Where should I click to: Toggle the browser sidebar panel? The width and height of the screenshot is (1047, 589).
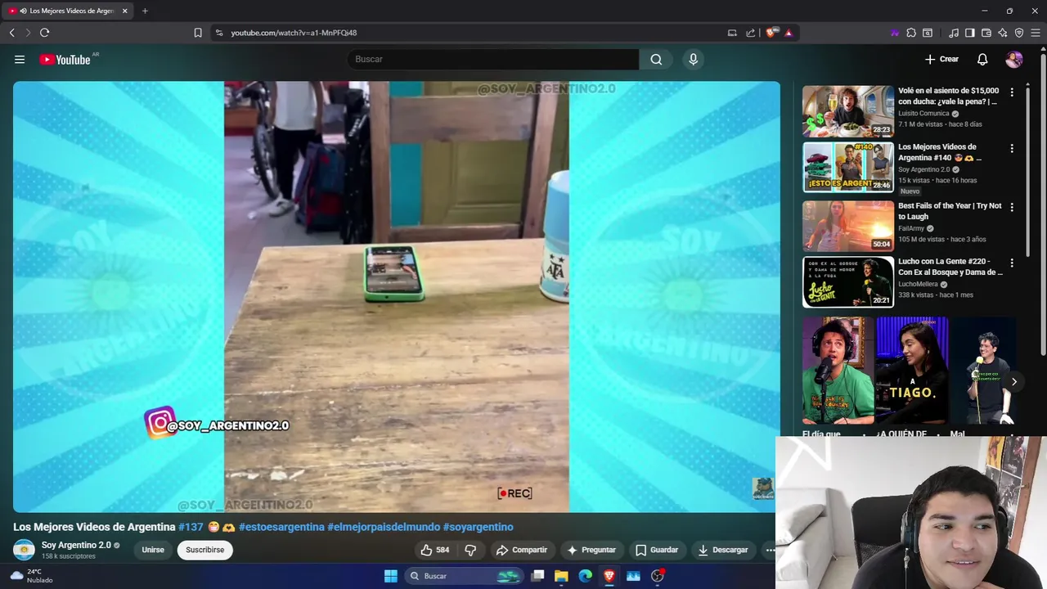pyautogui.click(x=970, y=33)
